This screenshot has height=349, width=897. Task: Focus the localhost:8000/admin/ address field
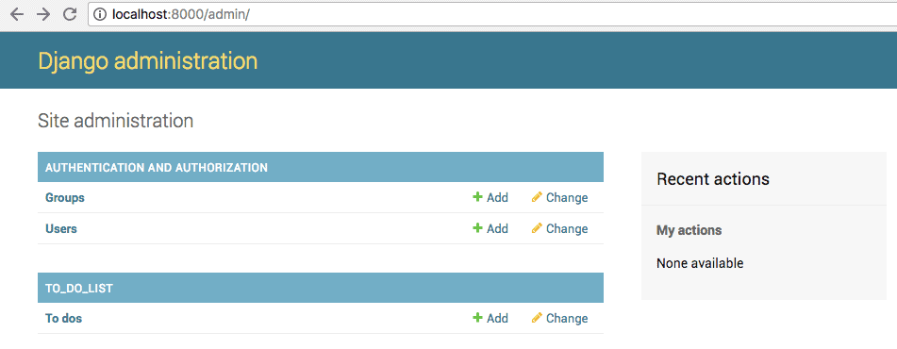(x=492, y=14)
